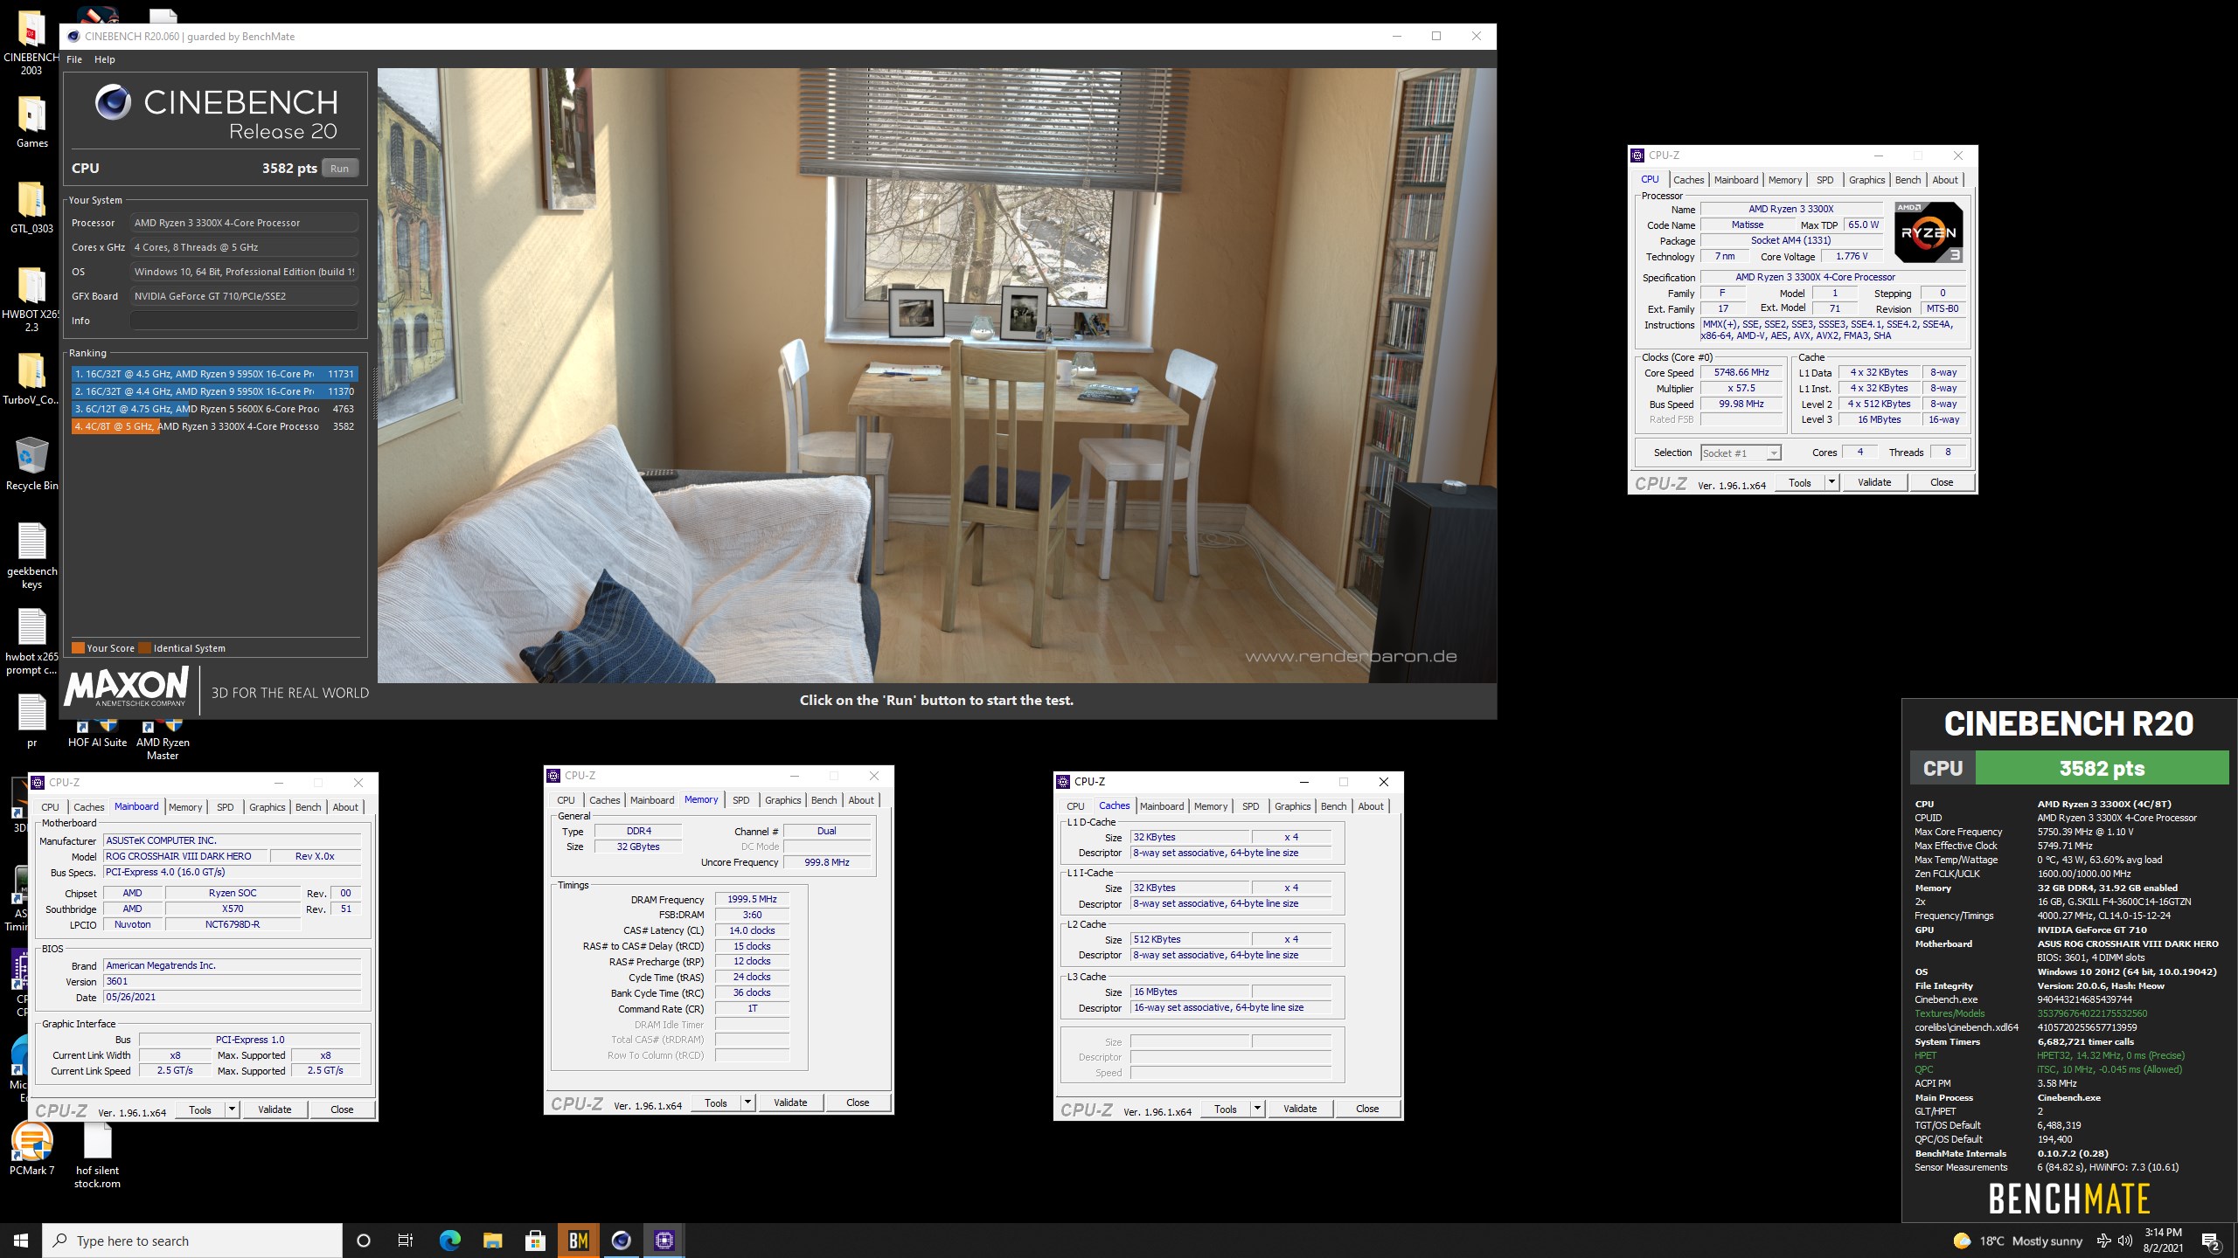
Task: Open the About tab in Memory CPU-Z window
Action: pyautogui.click(x=861, y=800)
